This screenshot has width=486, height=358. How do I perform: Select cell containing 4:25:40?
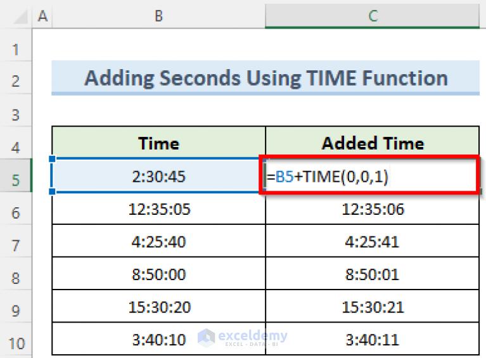[158, 242]
